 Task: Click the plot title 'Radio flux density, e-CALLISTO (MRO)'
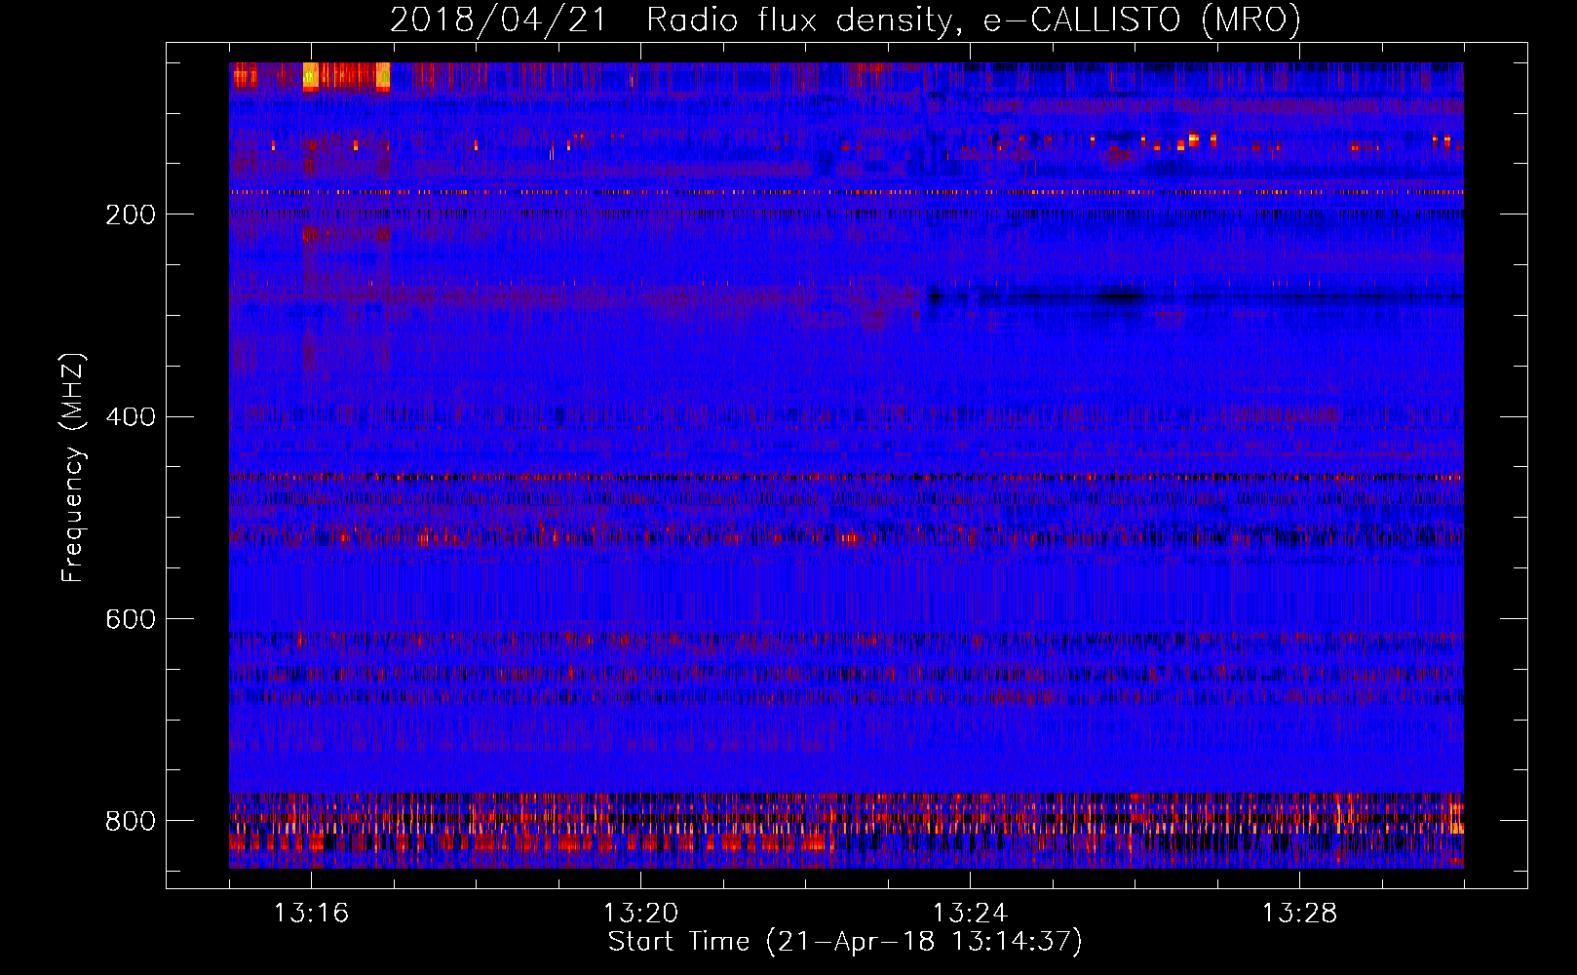click(974, 19)
